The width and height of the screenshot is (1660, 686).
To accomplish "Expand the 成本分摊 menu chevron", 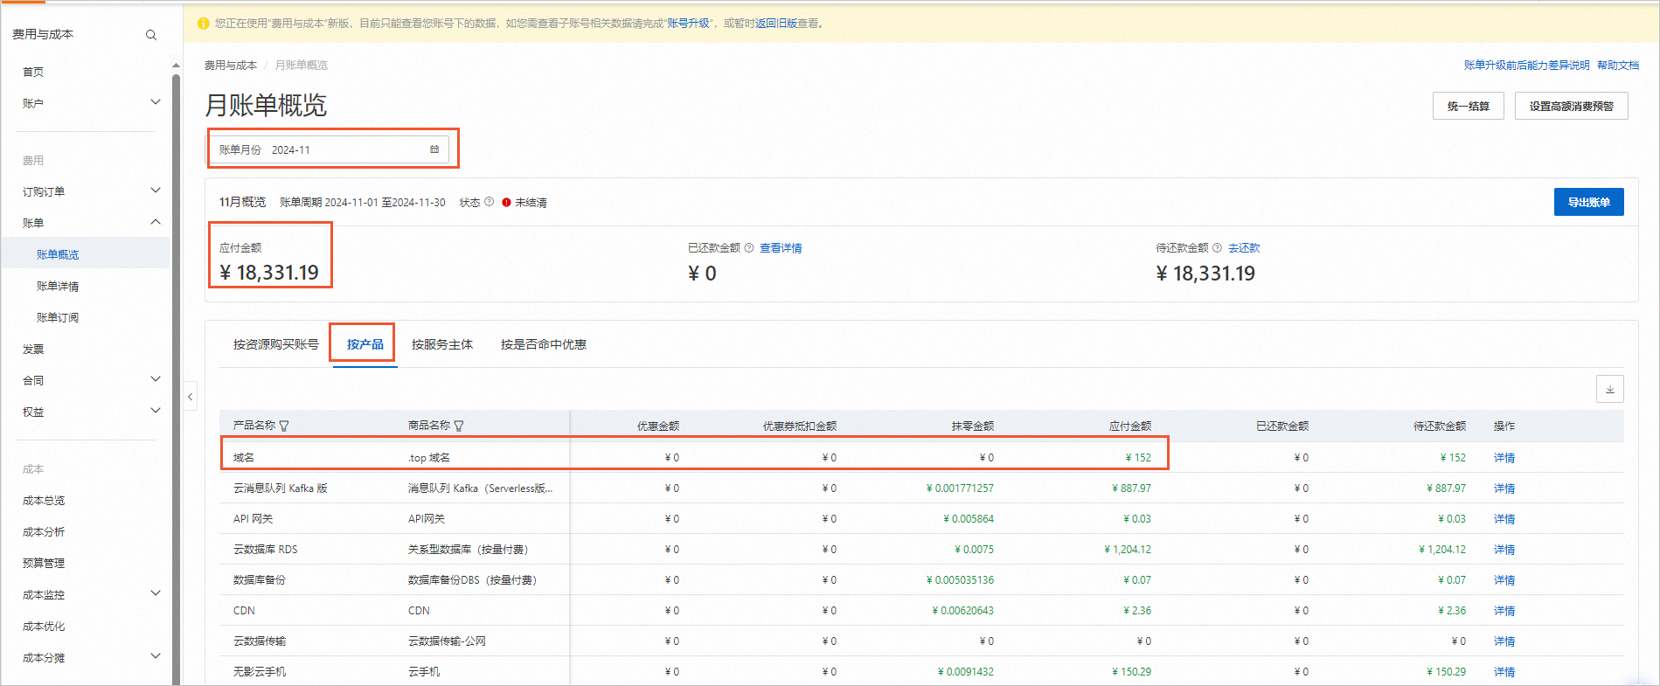I will (156, 656).
